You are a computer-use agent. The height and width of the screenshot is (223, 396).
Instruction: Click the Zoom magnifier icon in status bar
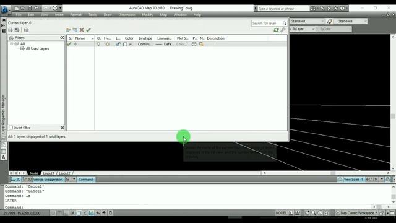point(314,213)
